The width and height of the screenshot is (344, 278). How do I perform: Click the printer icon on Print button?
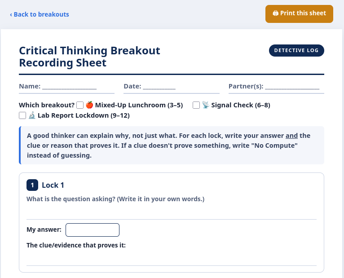(276, 13)
